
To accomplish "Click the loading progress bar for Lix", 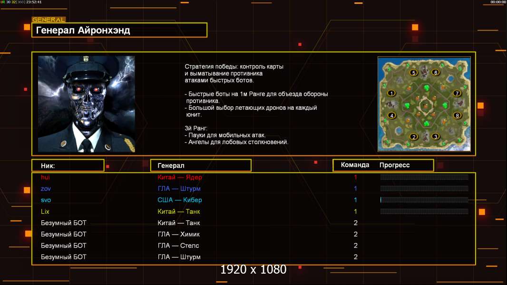I will (x=424, y=211).
